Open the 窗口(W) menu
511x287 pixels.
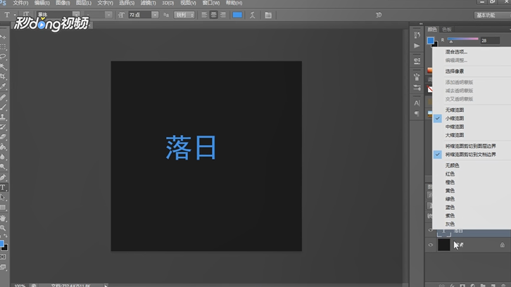(x=211, y=3)
